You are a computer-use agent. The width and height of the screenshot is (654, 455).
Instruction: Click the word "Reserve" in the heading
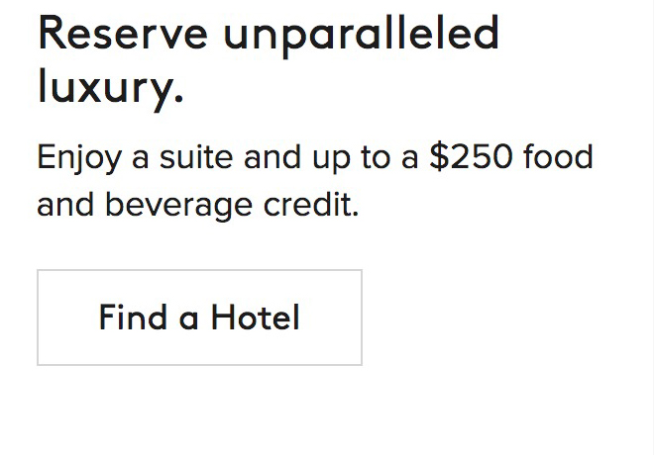[x=123, y=34]
